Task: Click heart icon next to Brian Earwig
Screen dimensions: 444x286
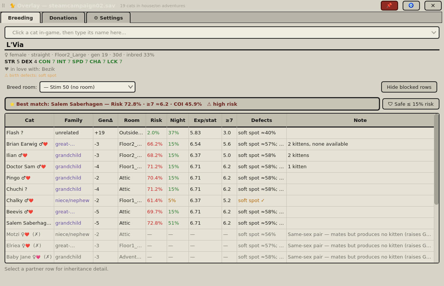Action: pyautogui.click(x=45, y=144)
